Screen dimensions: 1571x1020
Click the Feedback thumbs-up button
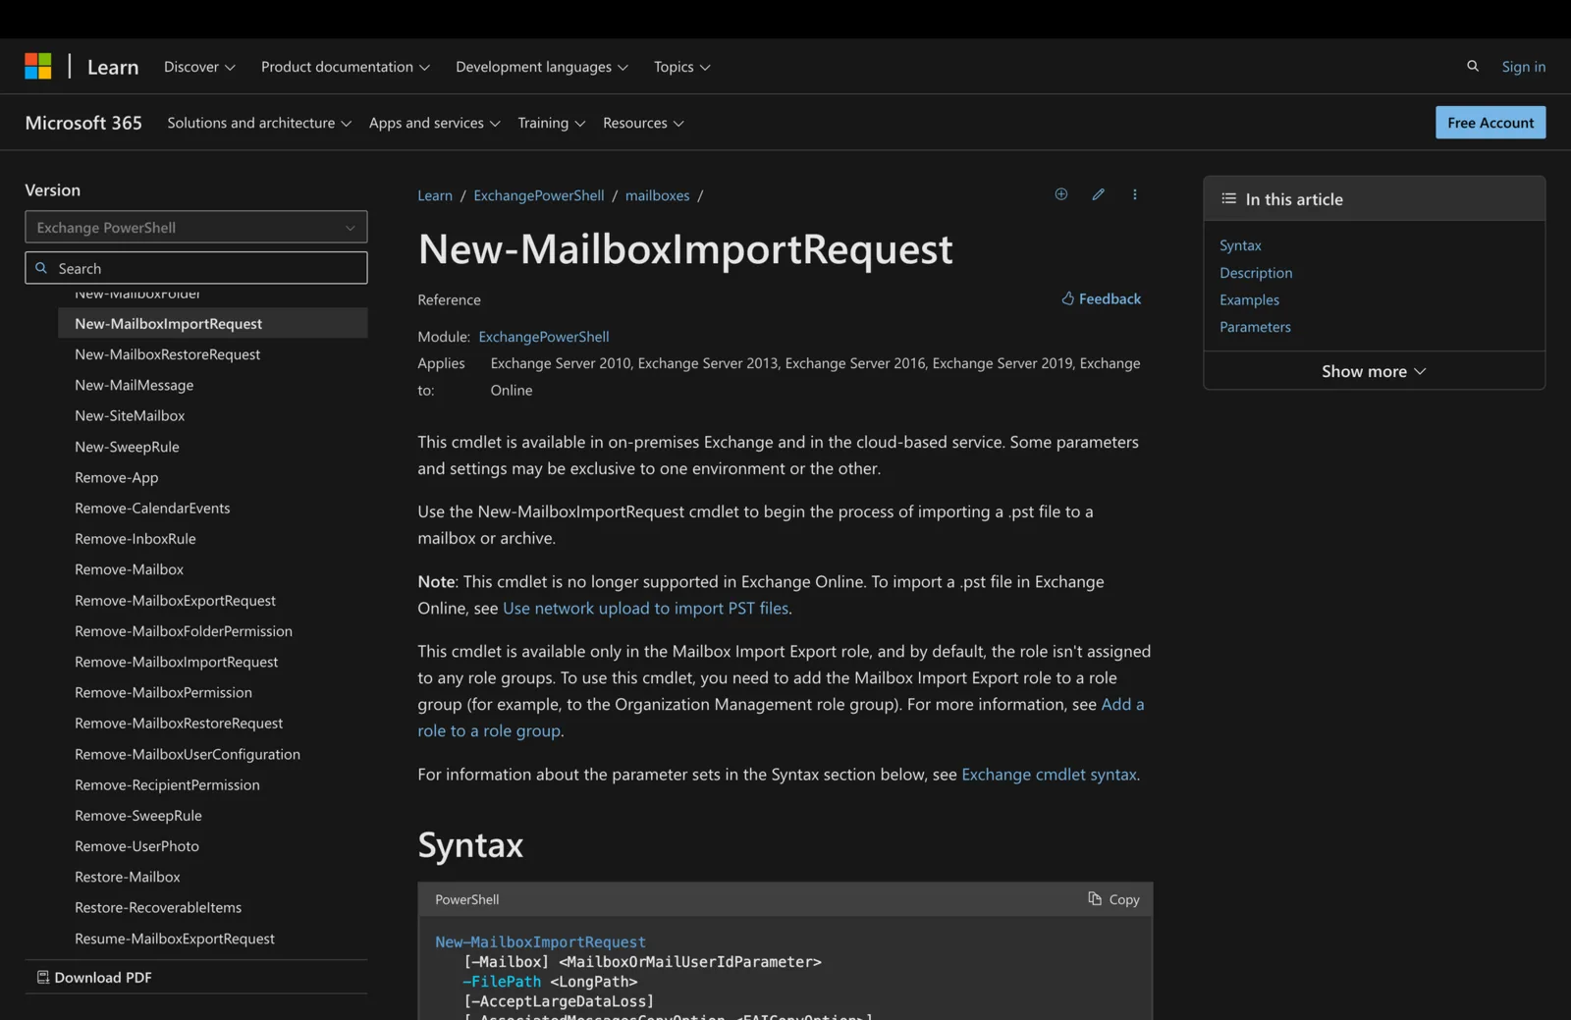pos(1101,298)
